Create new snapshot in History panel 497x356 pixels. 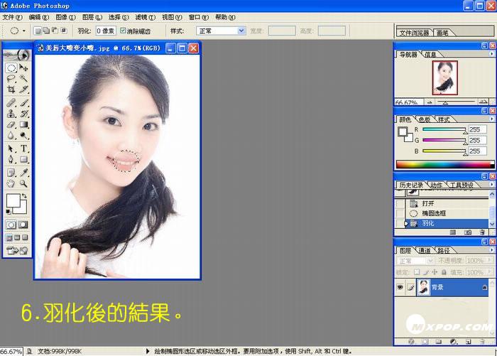(x=468, y=232)
